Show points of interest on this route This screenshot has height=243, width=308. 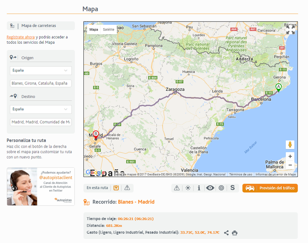pos(116,188)
